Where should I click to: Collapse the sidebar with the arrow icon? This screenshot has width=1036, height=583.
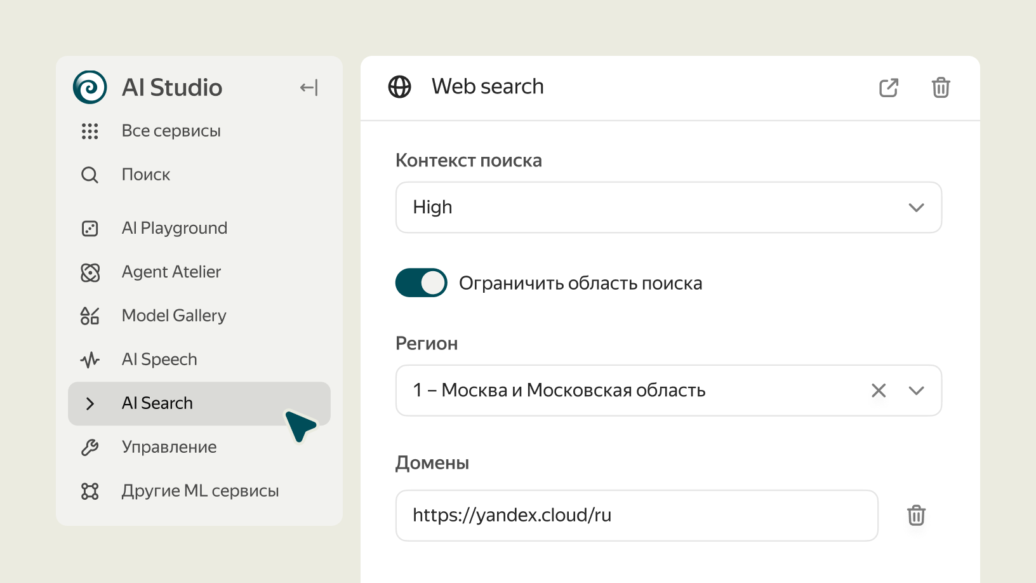309,88
